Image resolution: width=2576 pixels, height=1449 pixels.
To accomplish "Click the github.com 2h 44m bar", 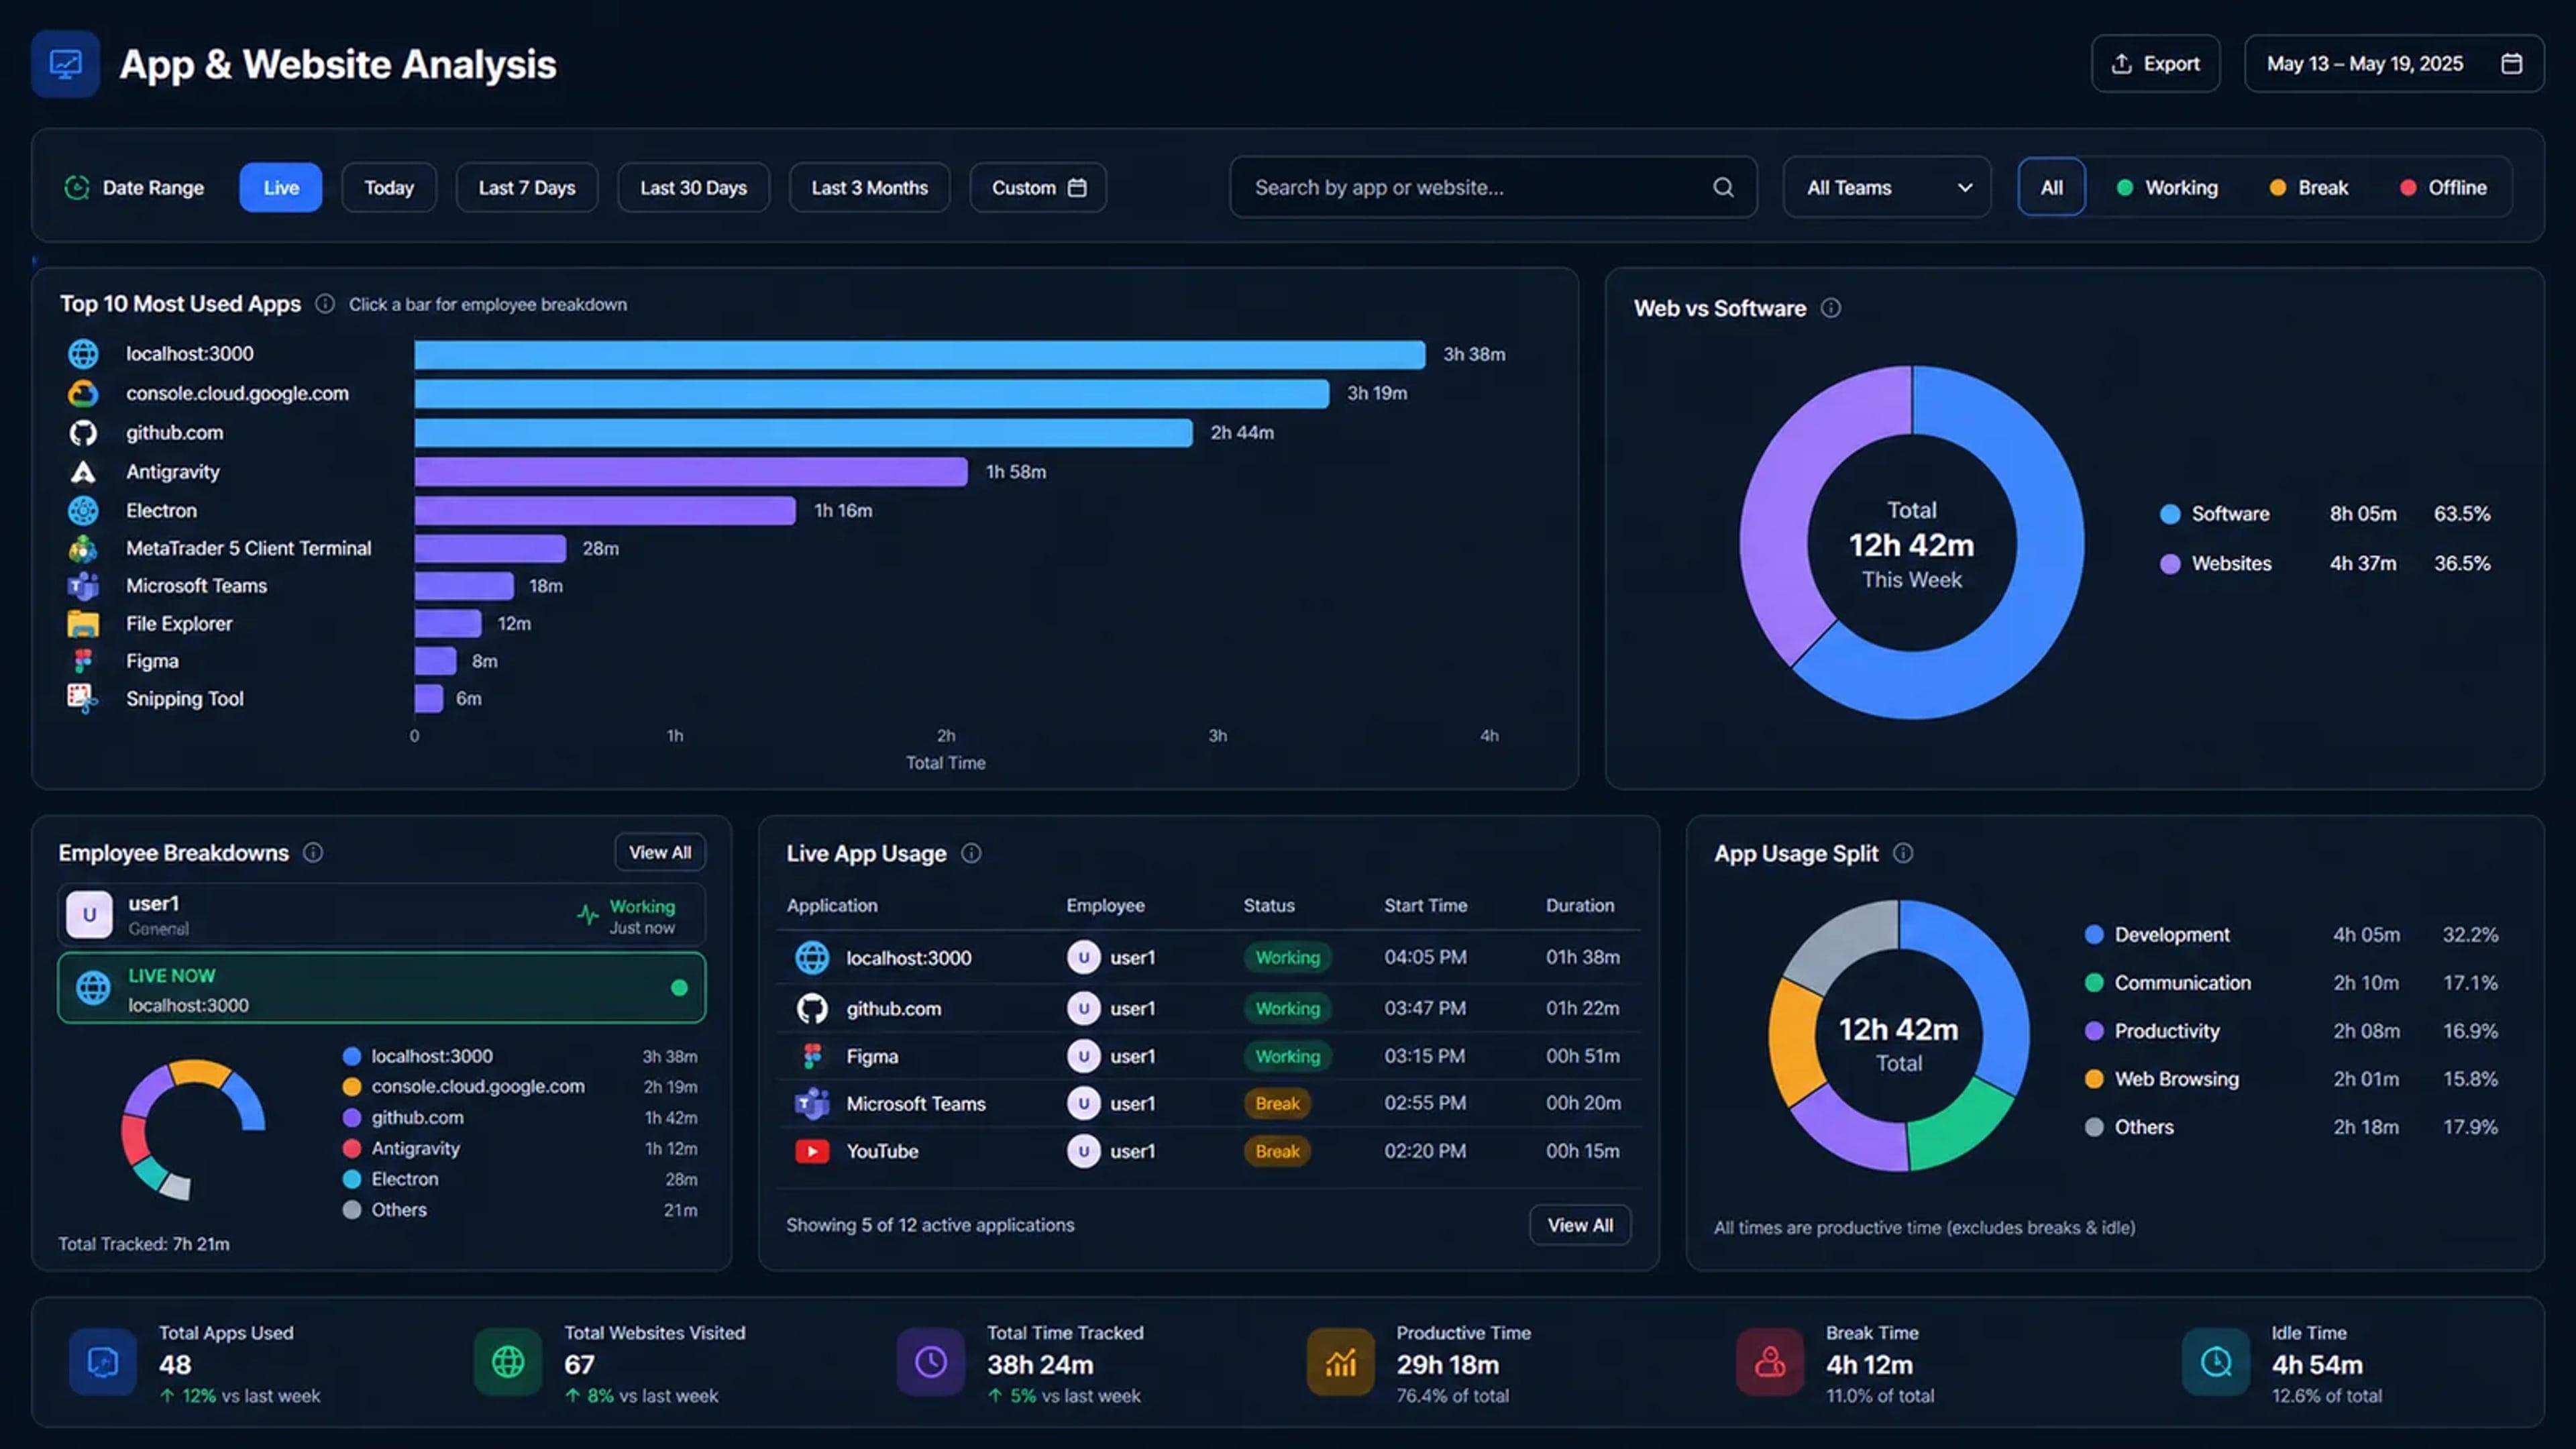I will [x=803, y=432].
